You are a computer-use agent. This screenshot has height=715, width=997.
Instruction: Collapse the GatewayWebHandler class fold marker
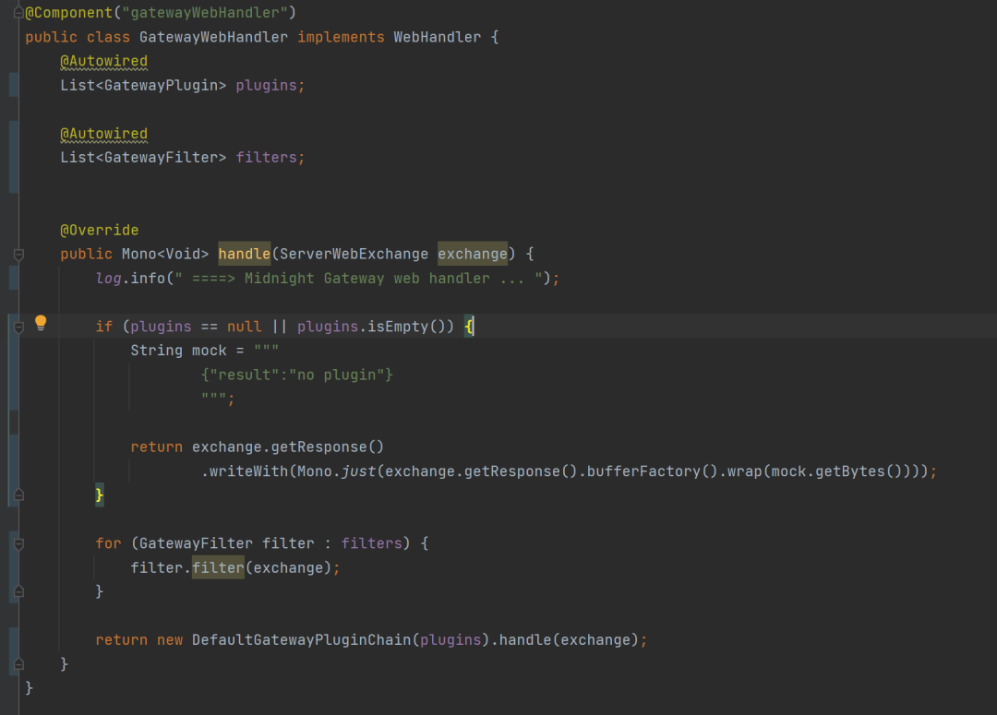[18, 13]
